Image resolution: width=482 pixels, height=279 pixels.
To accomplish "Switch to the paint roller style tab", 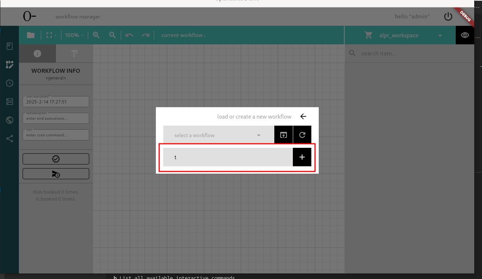I will (x=74, y=54).
